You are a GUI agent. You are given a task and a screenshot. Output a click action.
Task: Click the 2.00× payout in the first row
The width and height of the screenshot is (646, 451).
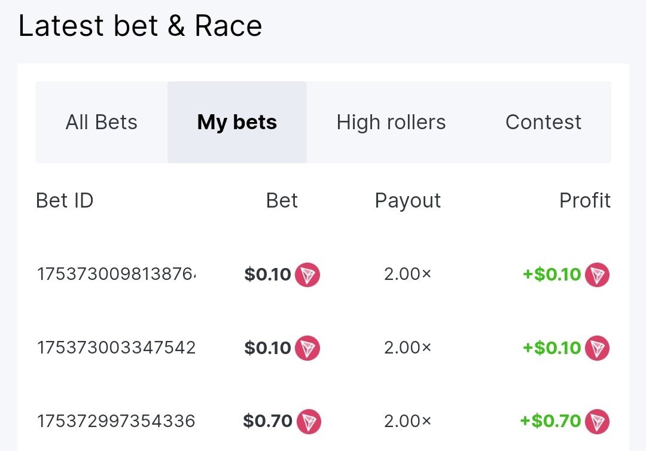coord(408,275)
